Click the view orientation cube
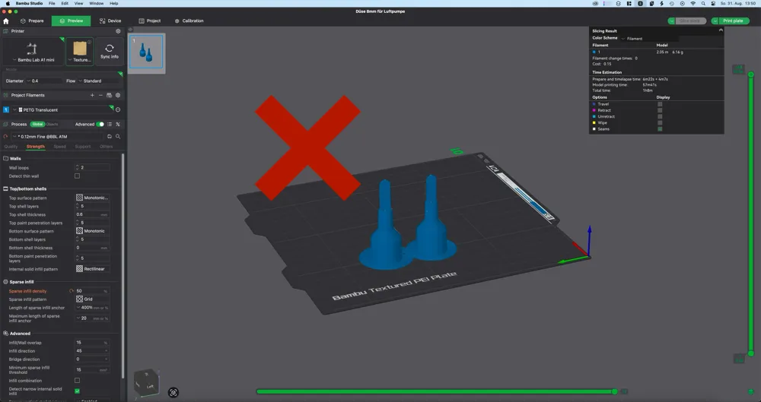Screen dimensions: 761x402 pyautogui.click(x=146, y=382)
